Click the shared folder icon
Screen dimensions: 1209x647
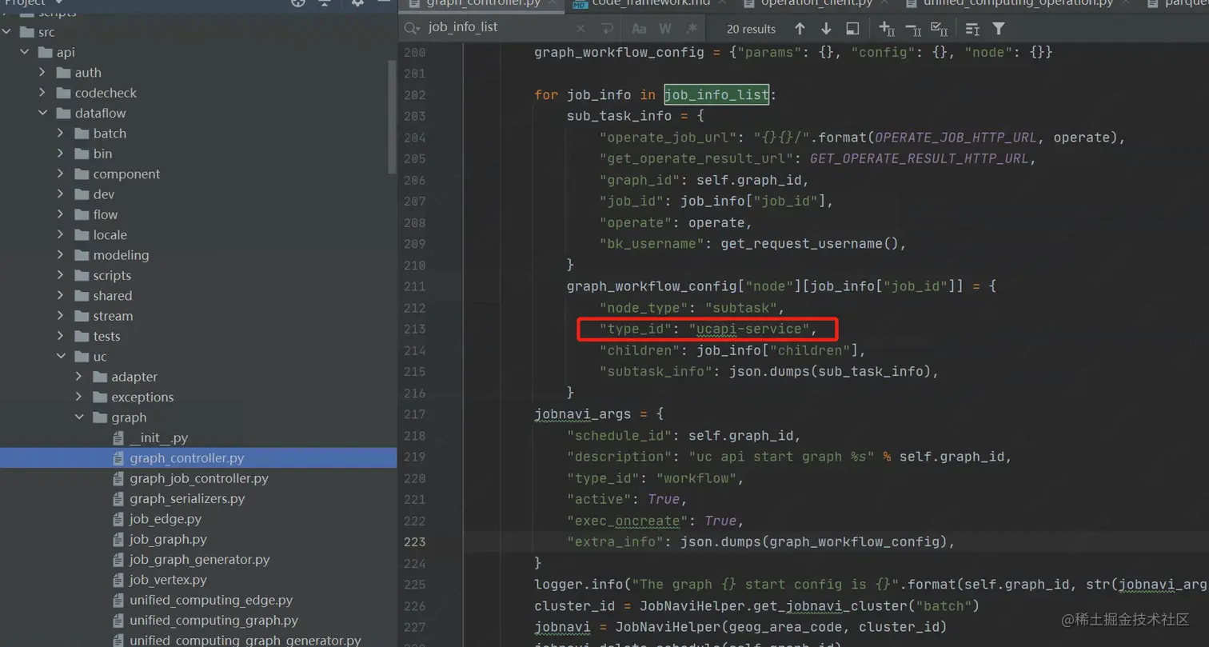[x=81, y=296]
